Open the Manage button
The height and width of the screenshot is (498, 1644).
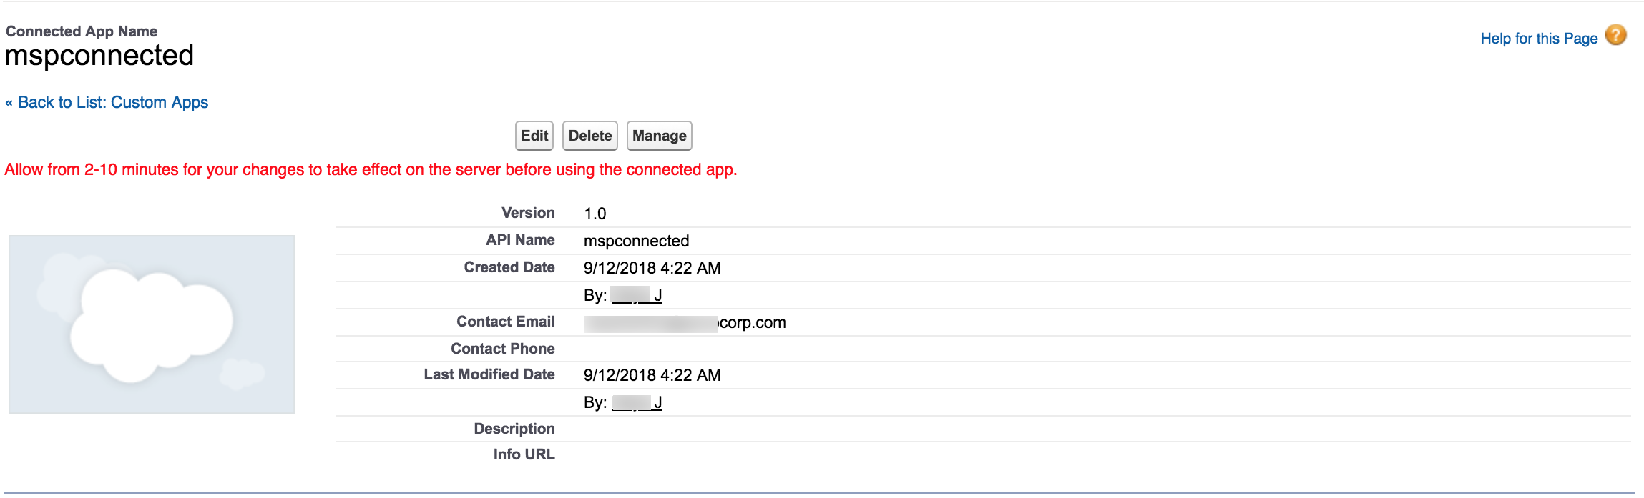pos(659,136)
